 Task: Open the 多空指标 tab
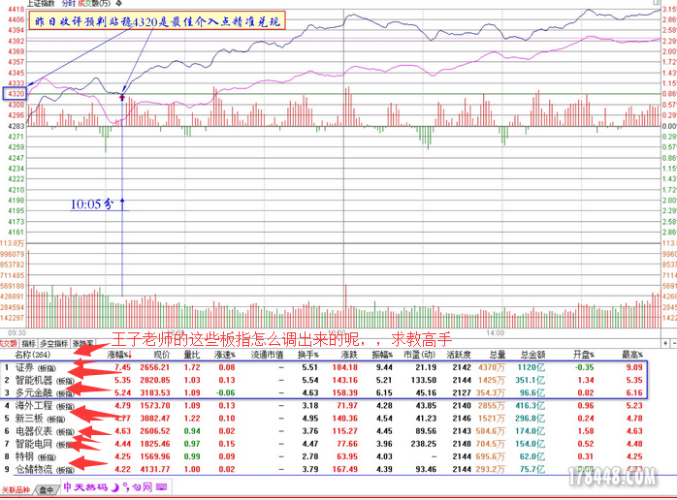pos(54,344)
